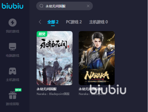The width and height of the screenshot is (148, 112).
Task: Click the 限免 badge on cover
Action: 42,34
